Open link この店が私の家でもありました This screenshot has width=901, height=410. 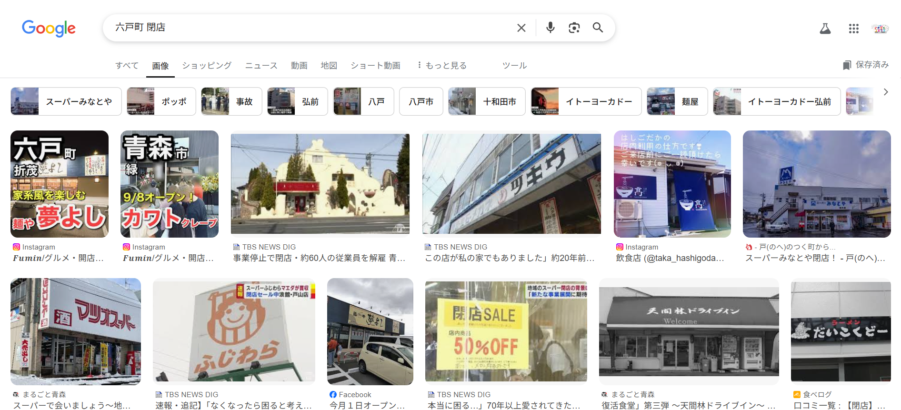pyautogui.click(x=510, y=258)
